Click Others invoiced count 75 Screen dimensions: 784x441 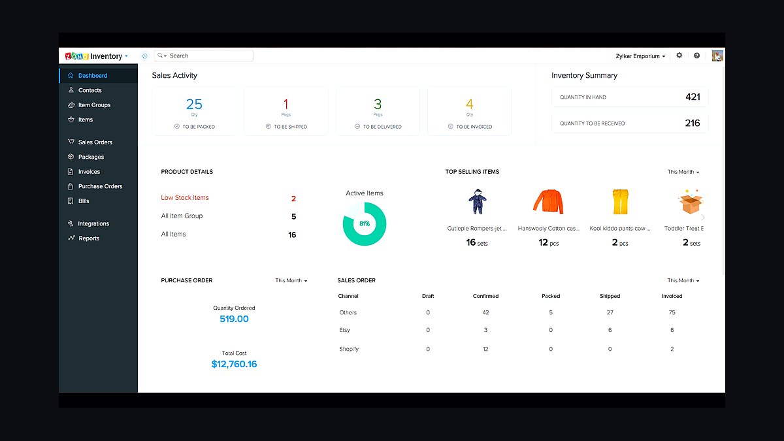pos(672,312)
